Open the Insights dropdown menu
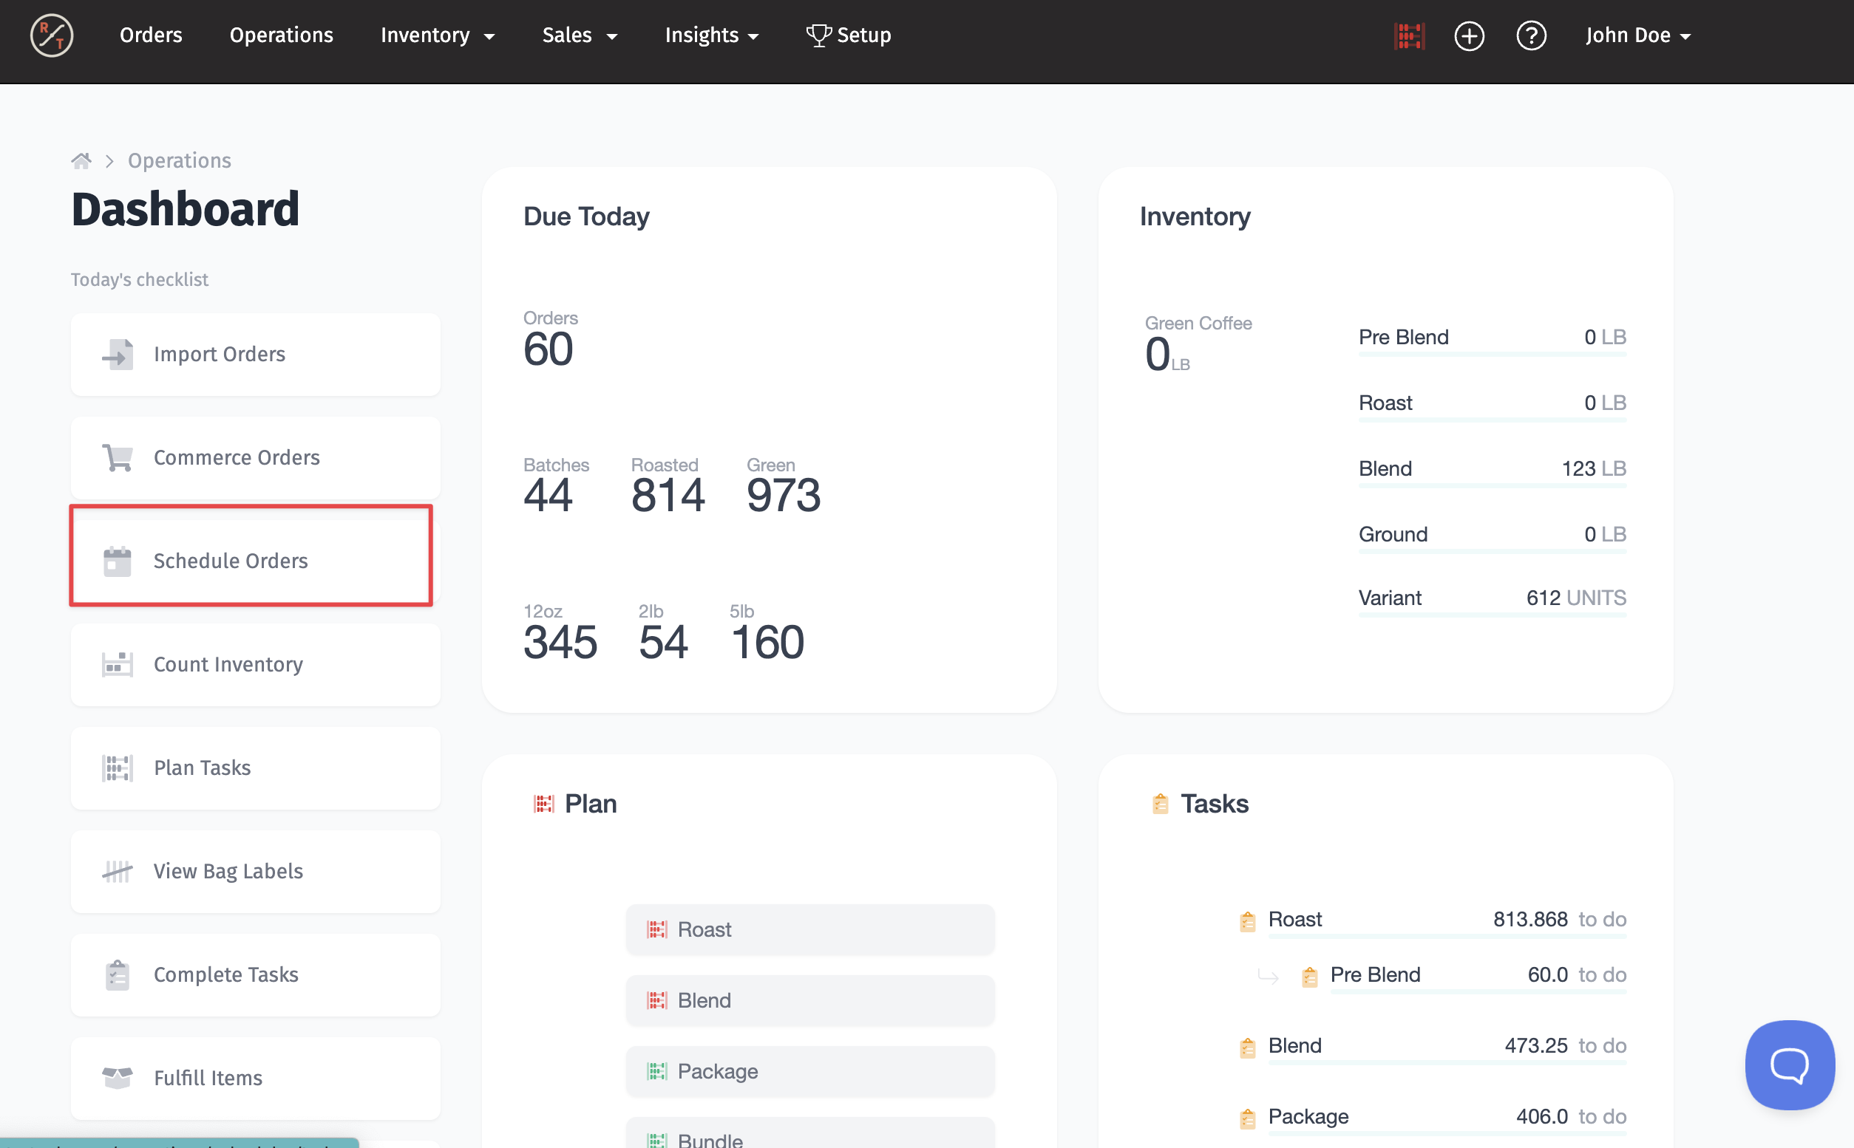Screen dimensions: 1854x1148 point(712,35)
